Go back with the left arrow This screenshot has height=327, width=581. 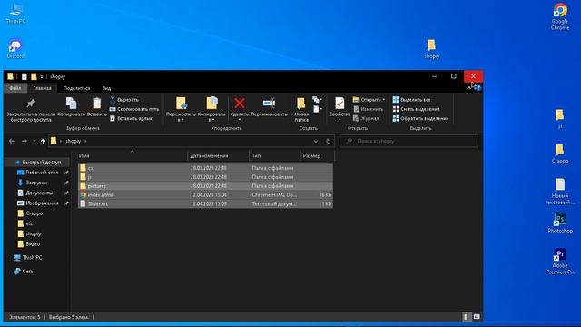pos(12,142)
